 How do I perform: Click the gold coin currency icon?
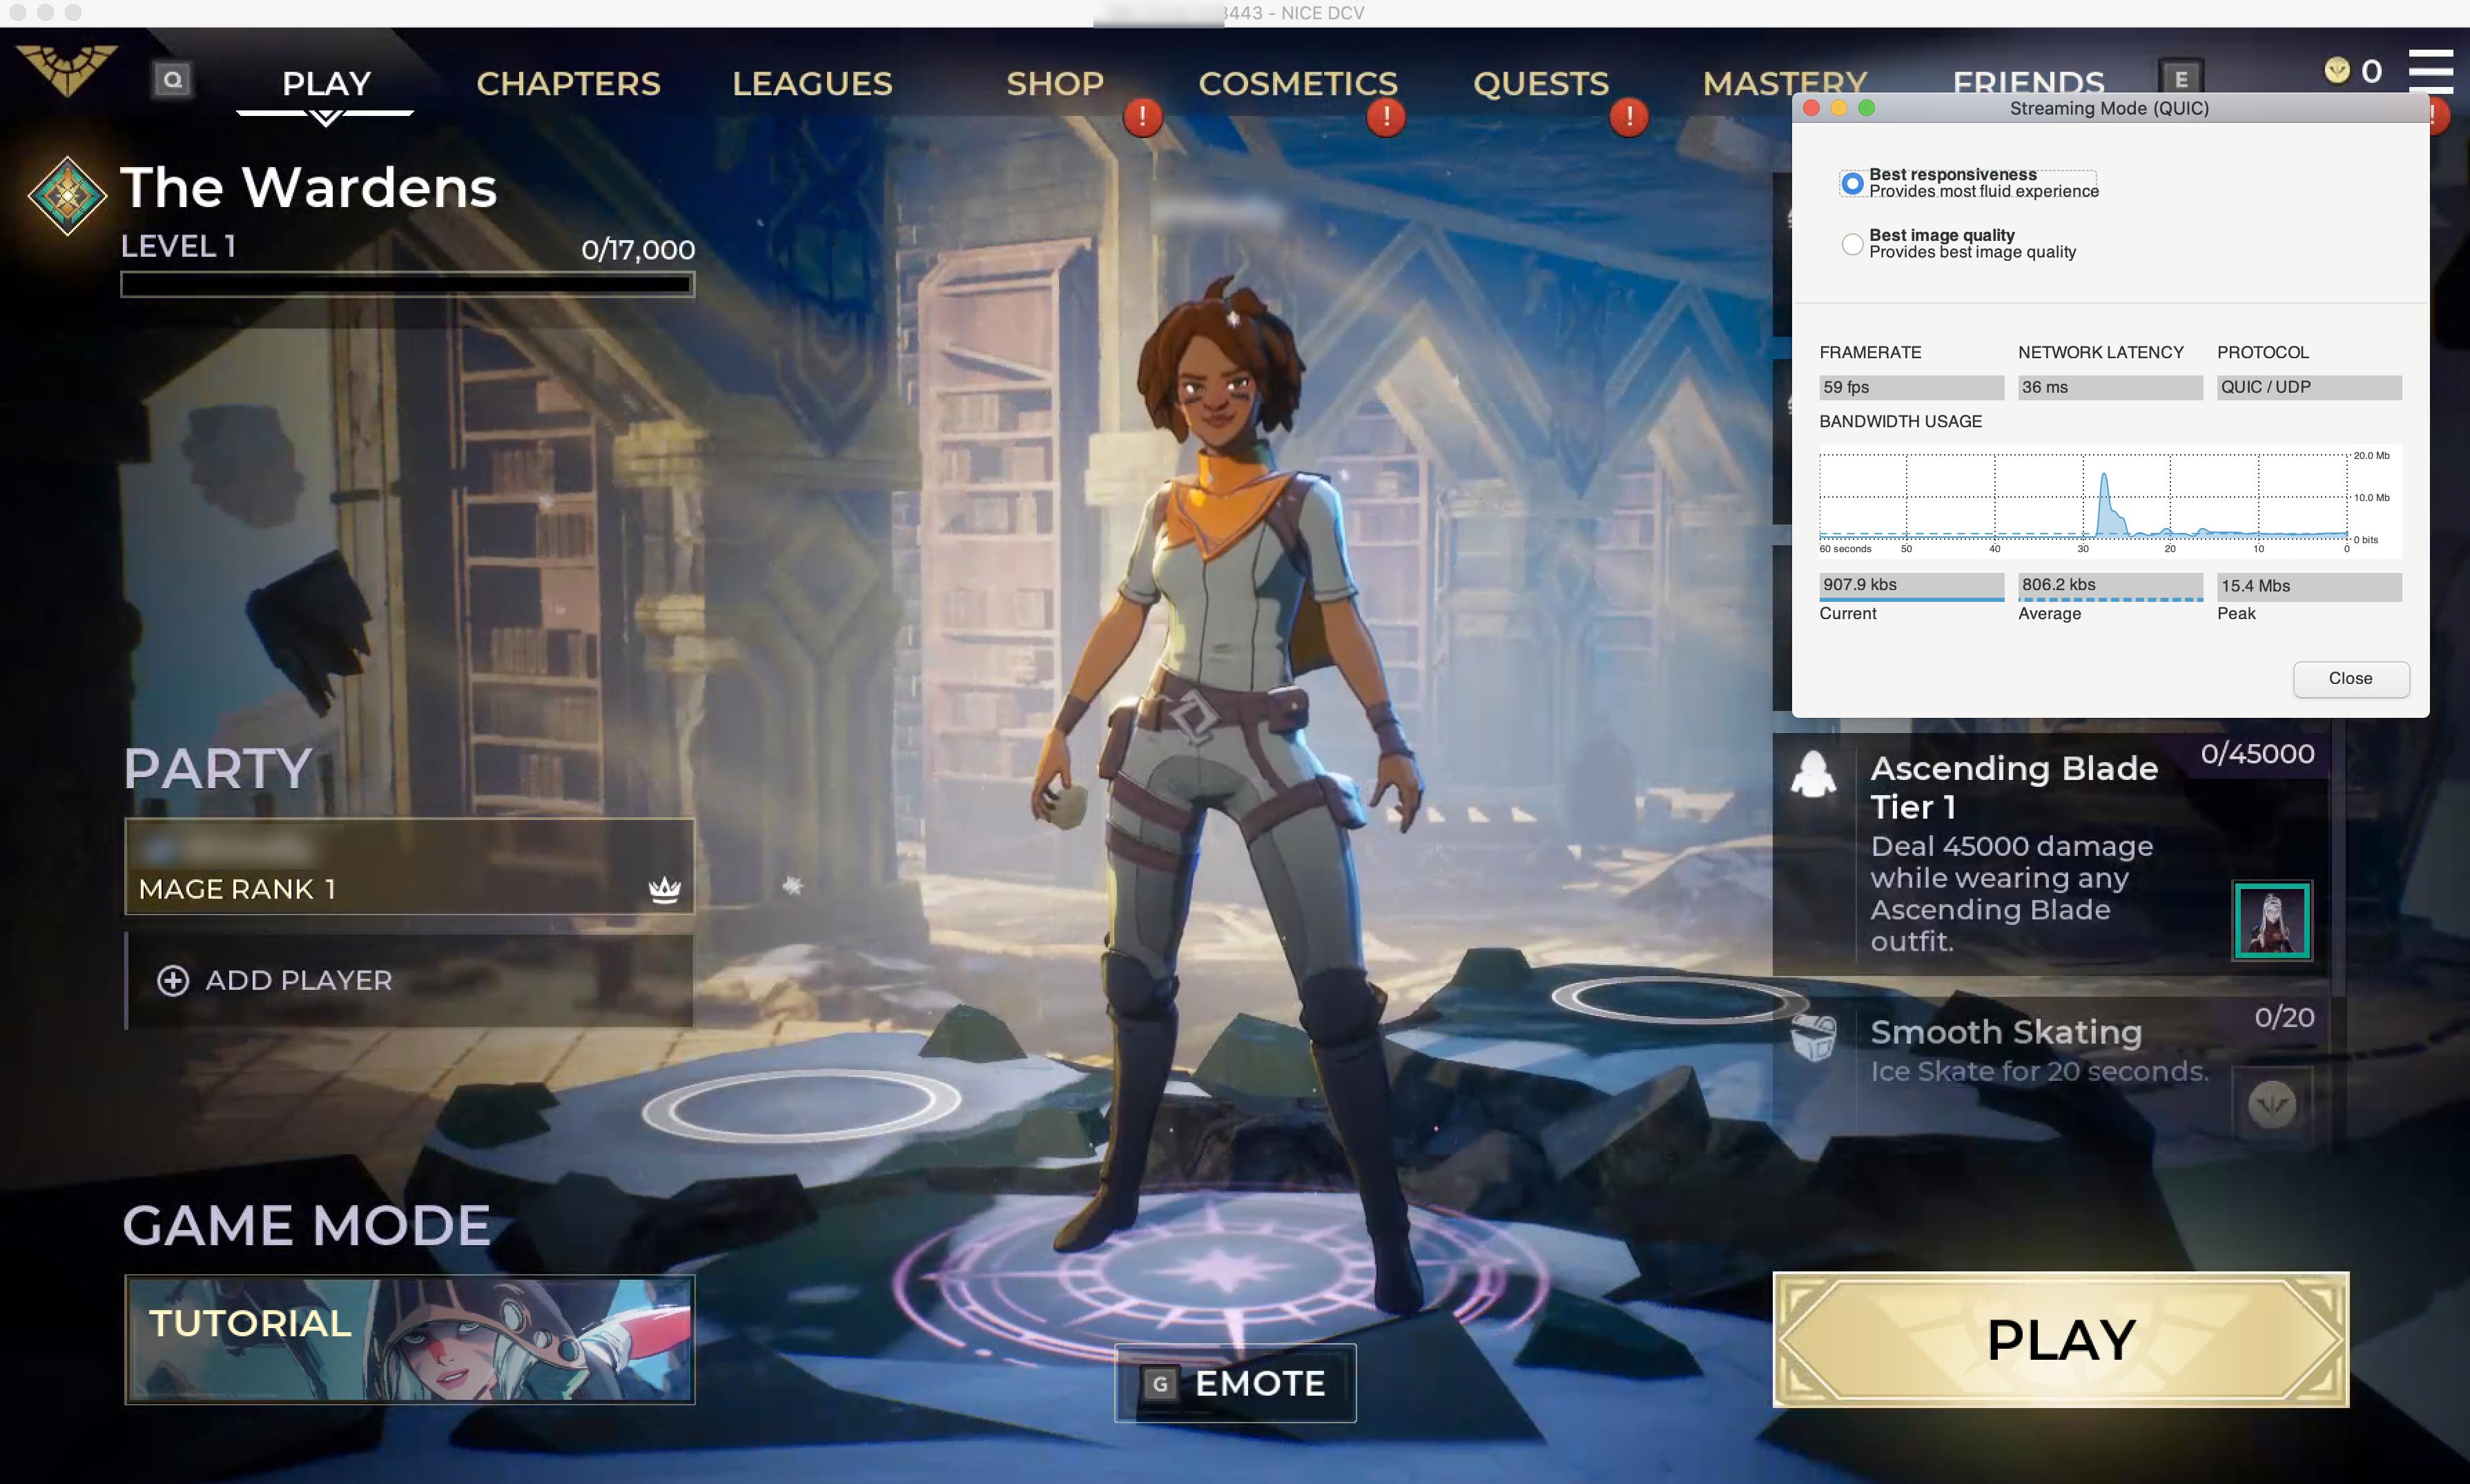[2336, 71]
